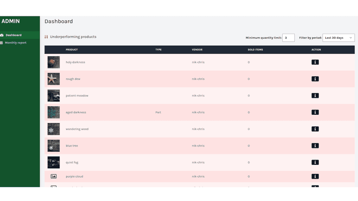The height and width of the screenshot is (201, 358).
Task: Open the Monthly report sidebar item
Action: [x=20, y=43]
